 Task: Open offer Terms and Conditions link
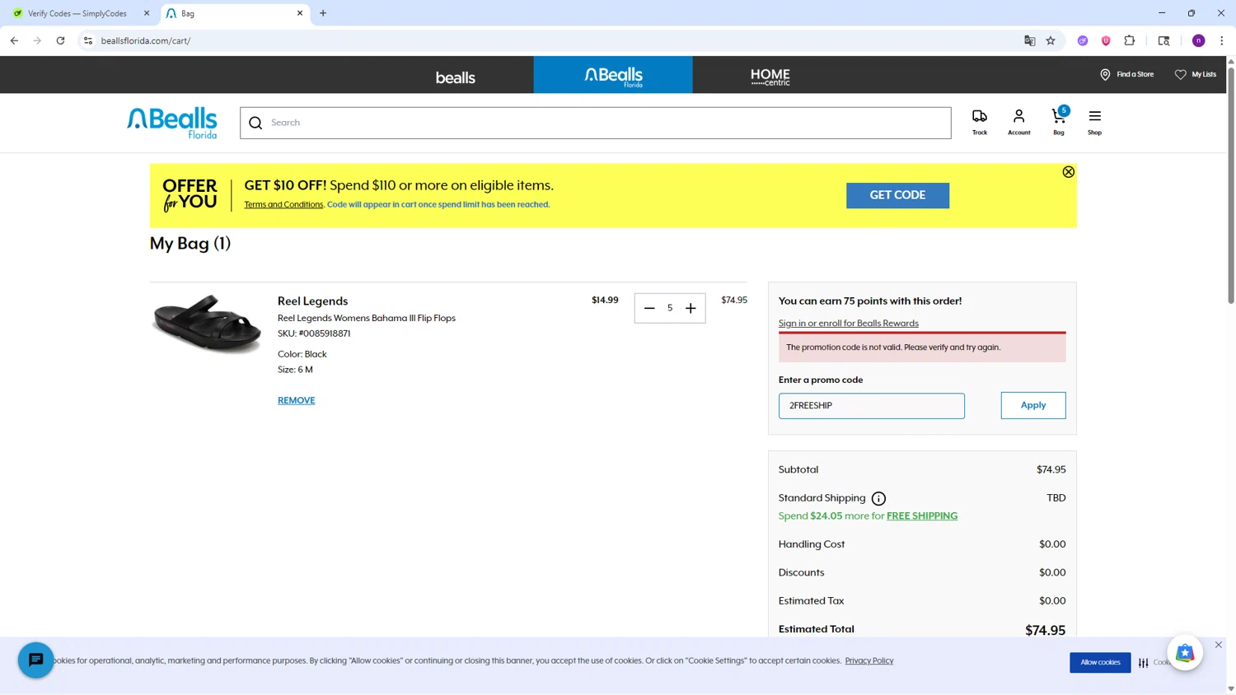283,204
